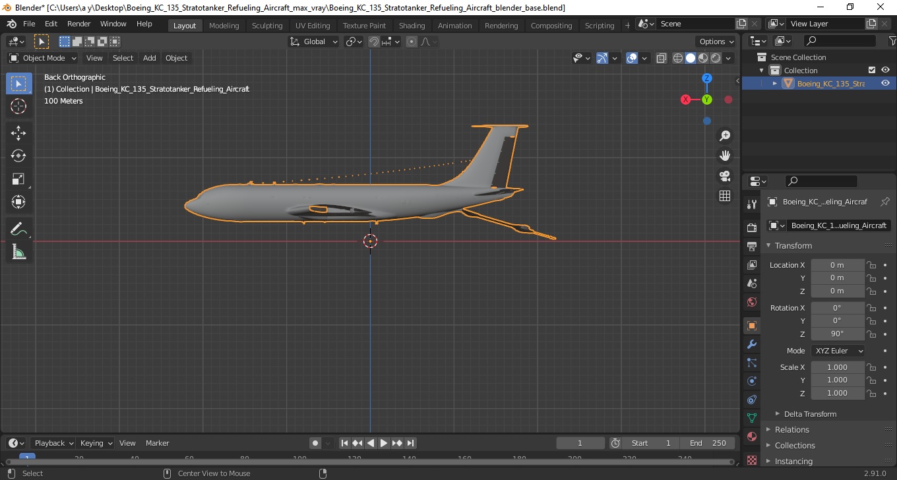Screen dimensions: 897x480
Task: Switch to the UV Editing workspace tab
Action: tap(313, 26)
